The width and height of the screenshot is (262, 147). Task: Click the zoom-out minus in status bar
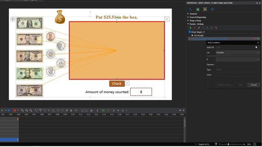222,144
